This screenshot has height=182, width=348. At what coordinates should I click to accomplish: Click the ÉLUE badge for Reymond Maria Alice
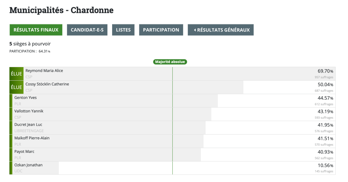click(x=16, y=74)
